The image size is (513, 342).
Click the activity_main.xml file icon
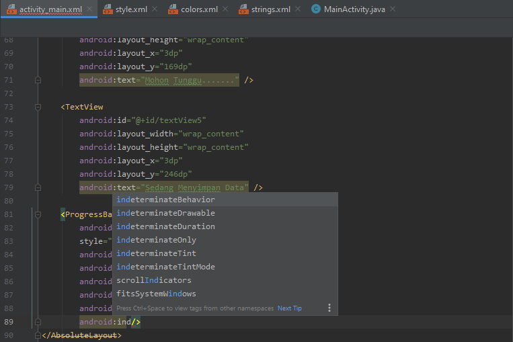(11, 9)
